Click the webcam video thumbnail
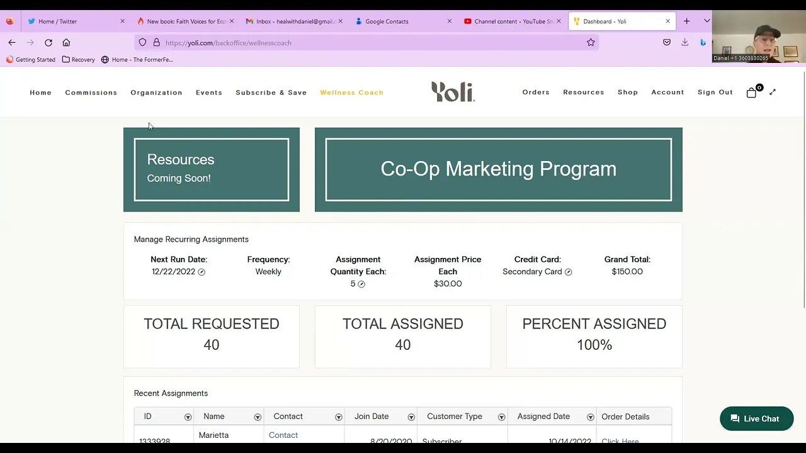The height and width of the screenshot is (453, 806). [759, 36]
